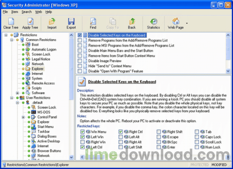Screen dimensions: 233x169
Task: Click the Back toolbar icon
Action: pos(132,21)
